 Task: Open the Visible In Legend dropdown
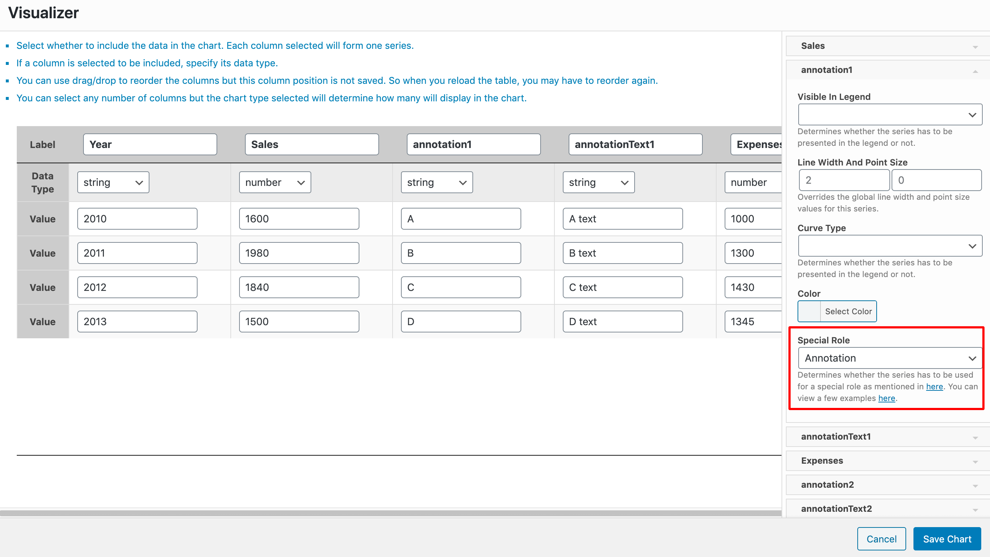tap(890, 114)
